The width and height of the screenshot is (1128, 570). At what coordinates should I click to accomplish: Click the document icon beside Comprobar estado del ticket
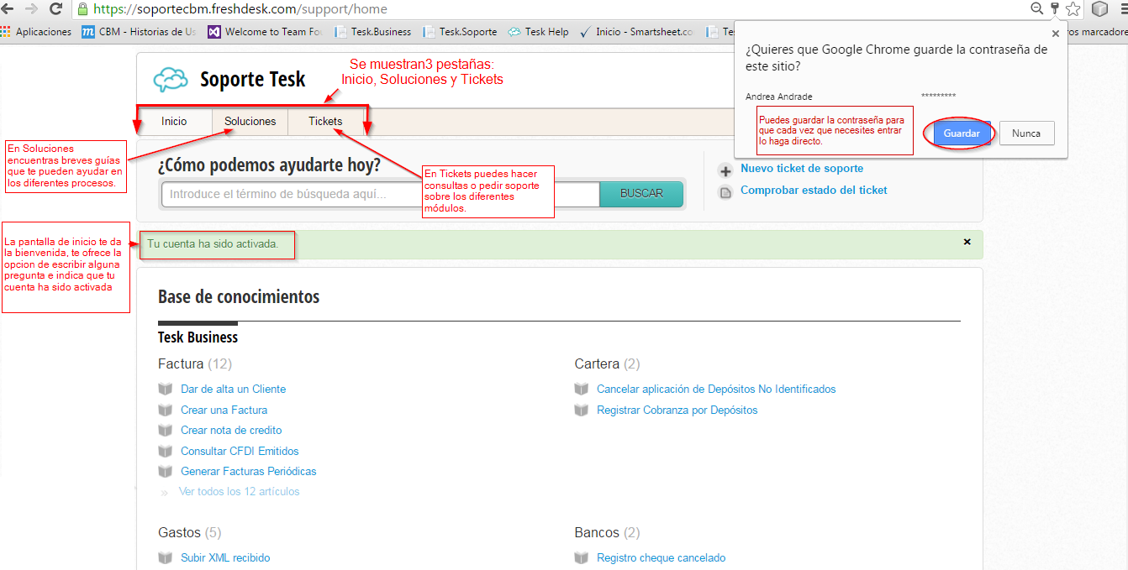725,192
